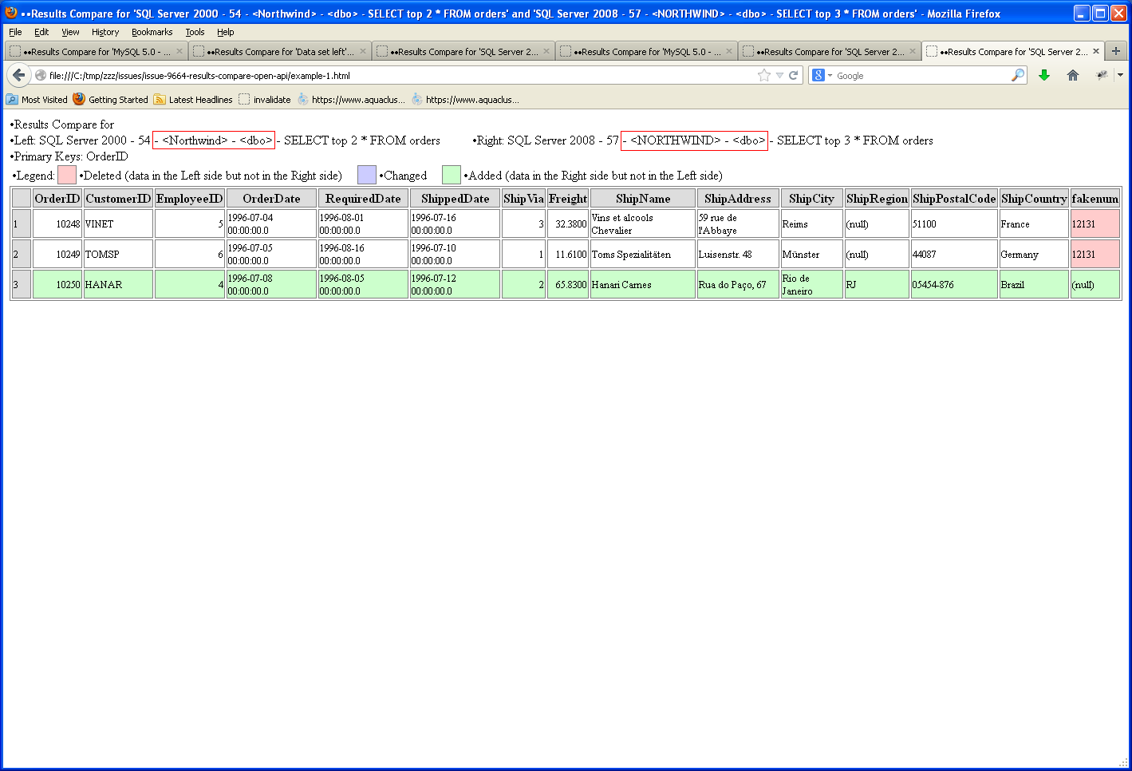Click the 'Germany' ship country cell
Image resolution: width=1132 pixels, height=771 pixels.
[1034, 255]
